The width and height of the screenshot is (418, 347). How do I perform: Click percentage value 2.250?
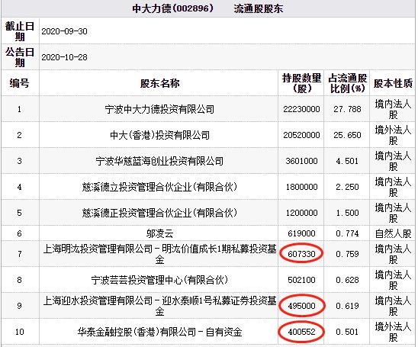[x=347, y=187]
